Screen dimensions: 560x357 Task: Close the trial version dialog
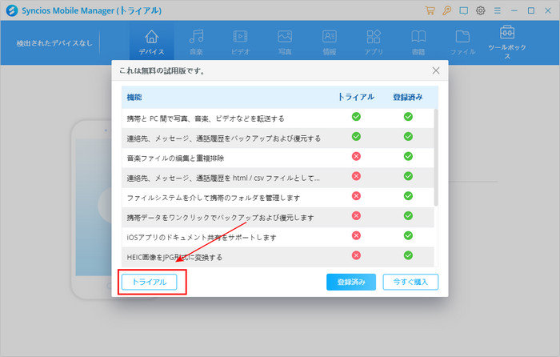[436, 70]
